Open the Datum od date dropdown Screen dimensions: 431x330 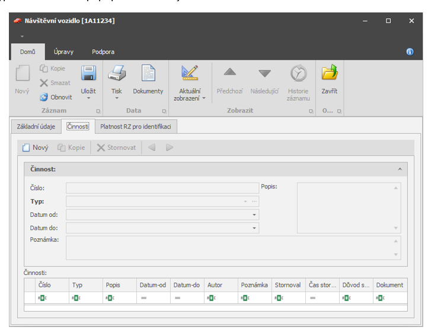pos(254,214)
